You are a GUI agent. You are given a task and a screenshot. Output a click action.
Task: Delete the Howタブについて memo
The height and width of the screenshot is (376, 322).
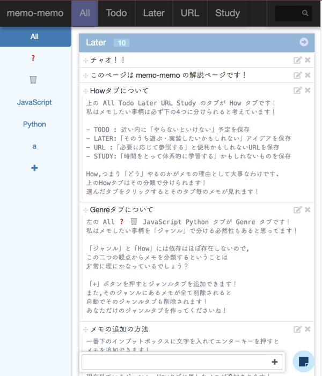308,90
